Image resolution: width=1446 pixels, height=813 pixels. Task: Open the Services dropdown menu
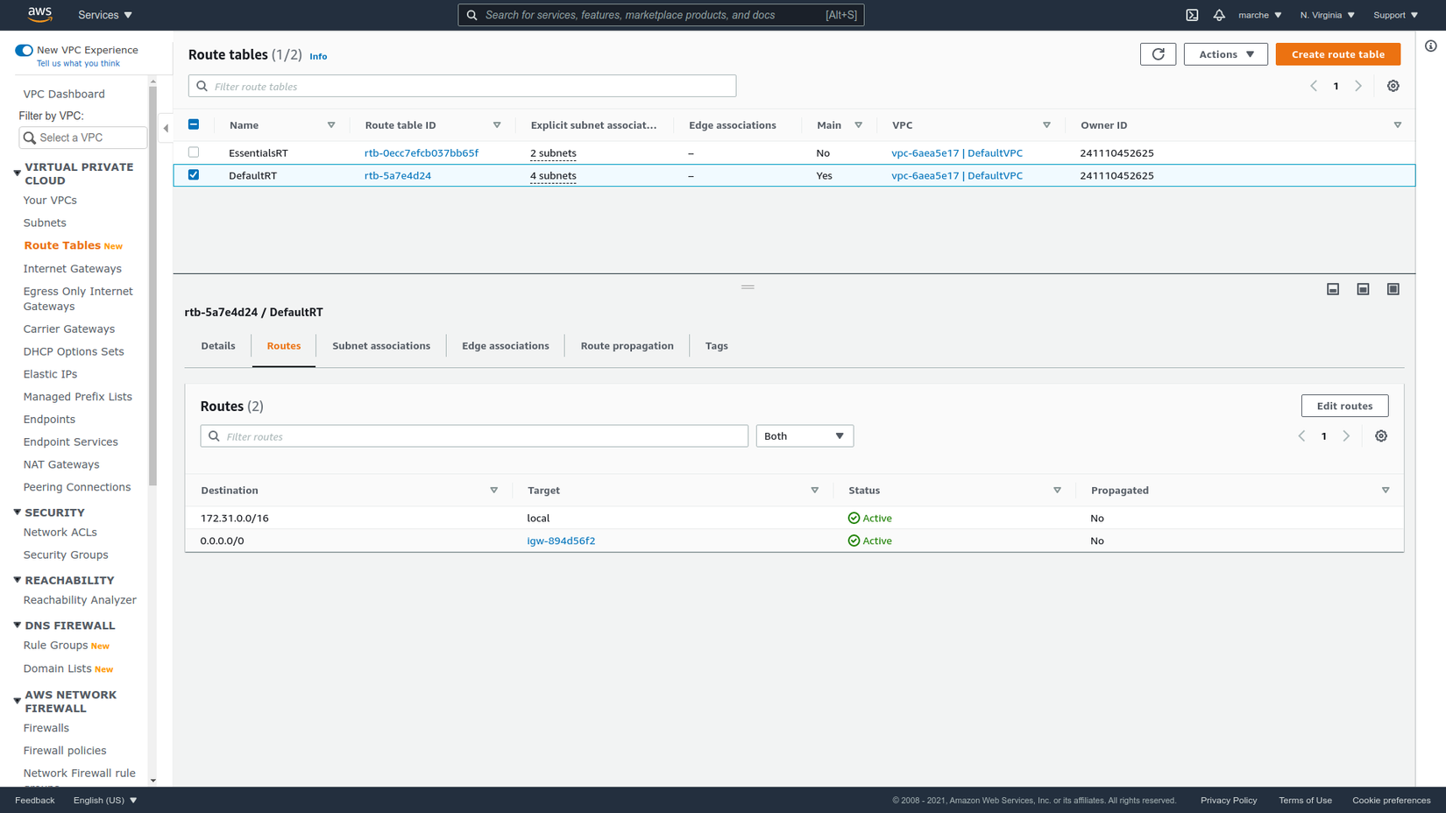pos(105,15)
